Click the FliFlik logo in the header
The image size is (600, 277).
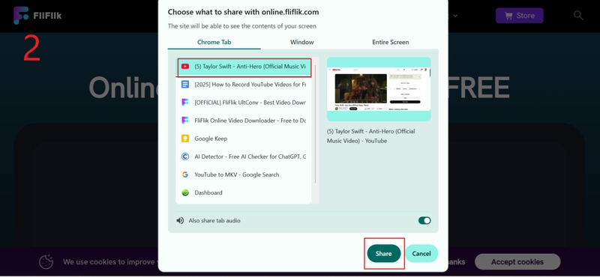coord(37,16)
